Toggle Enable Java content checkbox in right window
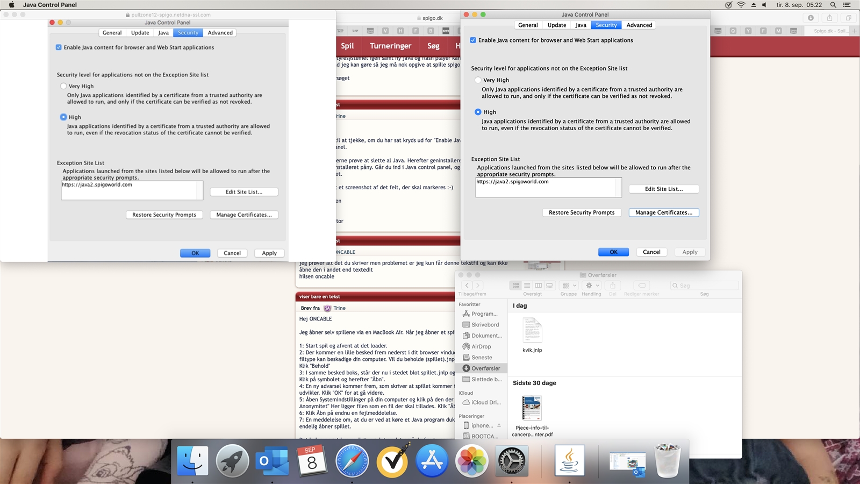Viewport: 860px width, 484px height. click(x=473, y=40)
